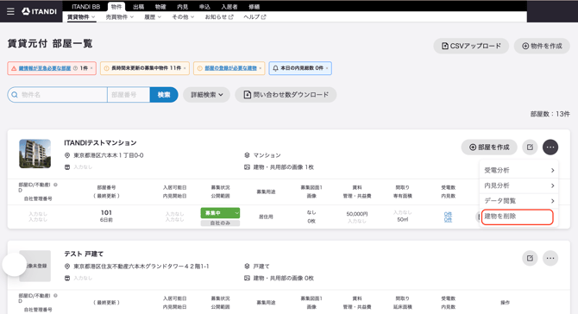Viewport: 578px width, 314px height.
Task: Click the edit icon for テスト 戸建て
Action: point(530,258)
